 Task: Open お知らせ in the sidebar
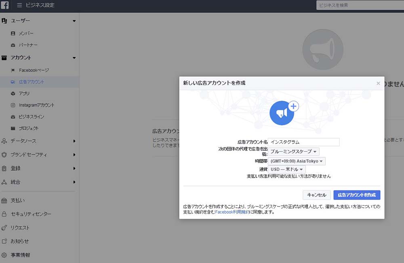[x=19, y=241]
